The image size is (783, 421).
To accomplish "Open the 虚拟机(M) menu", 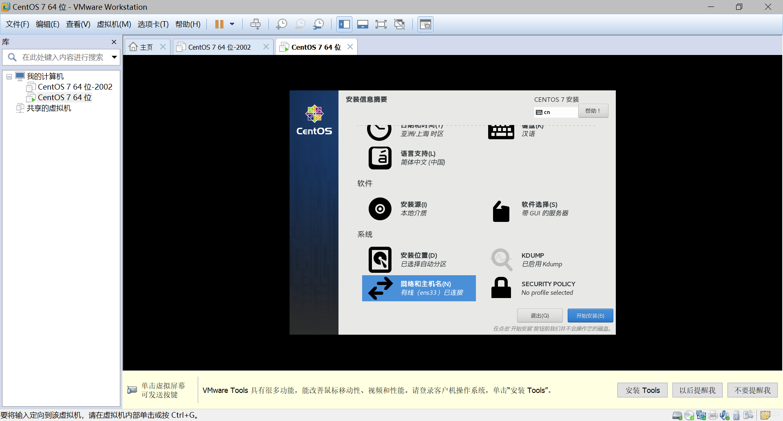I will click(114, 24).
